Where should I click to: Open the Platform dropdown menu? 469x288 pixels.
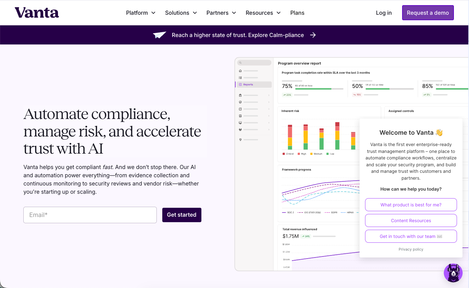tap(141, 13)
